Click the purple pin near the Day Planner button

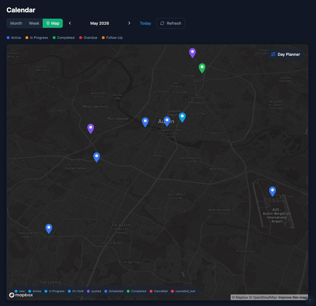(192, 53)
